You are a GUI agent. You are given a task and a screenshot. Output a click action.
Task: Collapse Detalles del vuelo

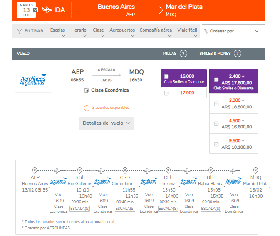(107, 123)
